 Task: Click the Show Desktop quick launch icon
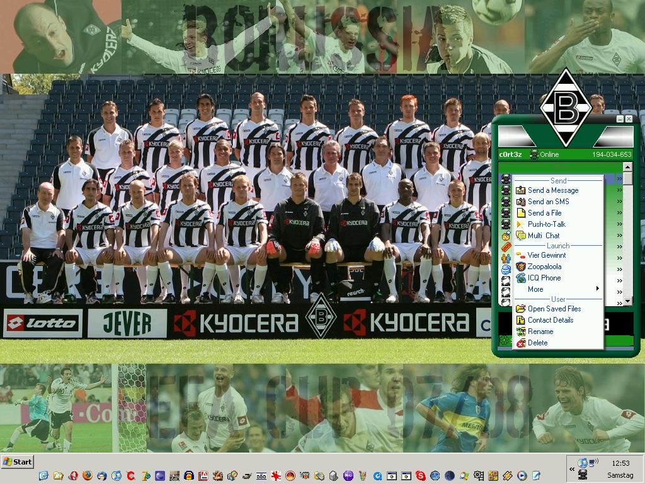43,476
